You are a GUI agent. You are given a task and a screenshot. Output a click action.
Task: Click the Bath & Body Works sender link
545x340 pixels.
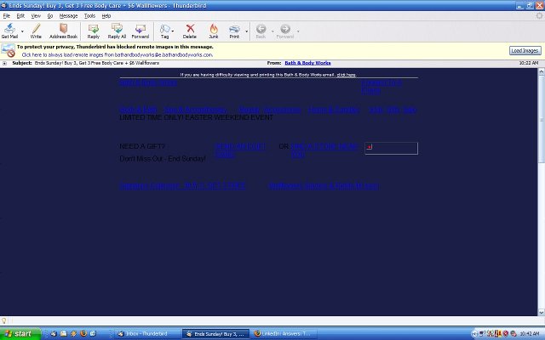point(307,63)
